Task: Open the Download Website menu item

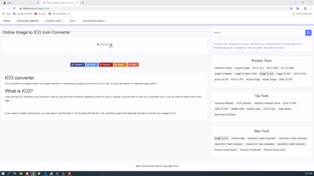Action: (28, 21)
